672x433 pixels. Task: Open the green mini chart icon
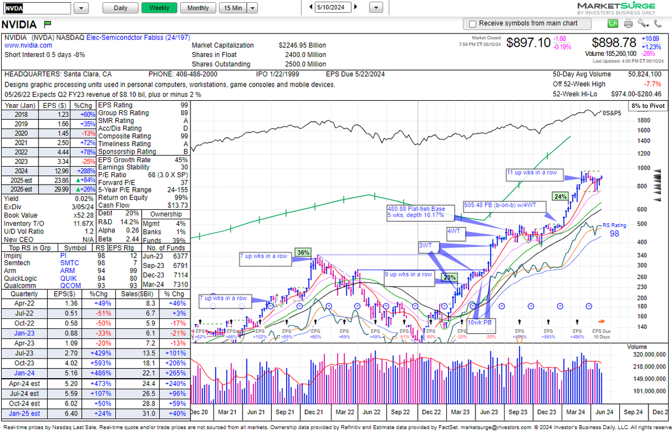613,23
